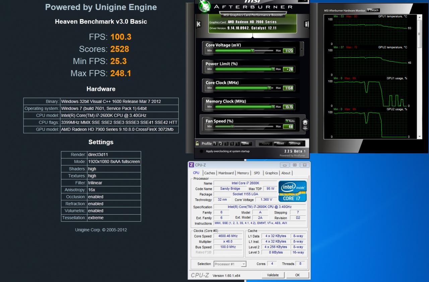This screenshot has width=429, height=282.
Task: Click the Mode value 1920x1080 8xAA fullscreen
Action: click(114, 162)
